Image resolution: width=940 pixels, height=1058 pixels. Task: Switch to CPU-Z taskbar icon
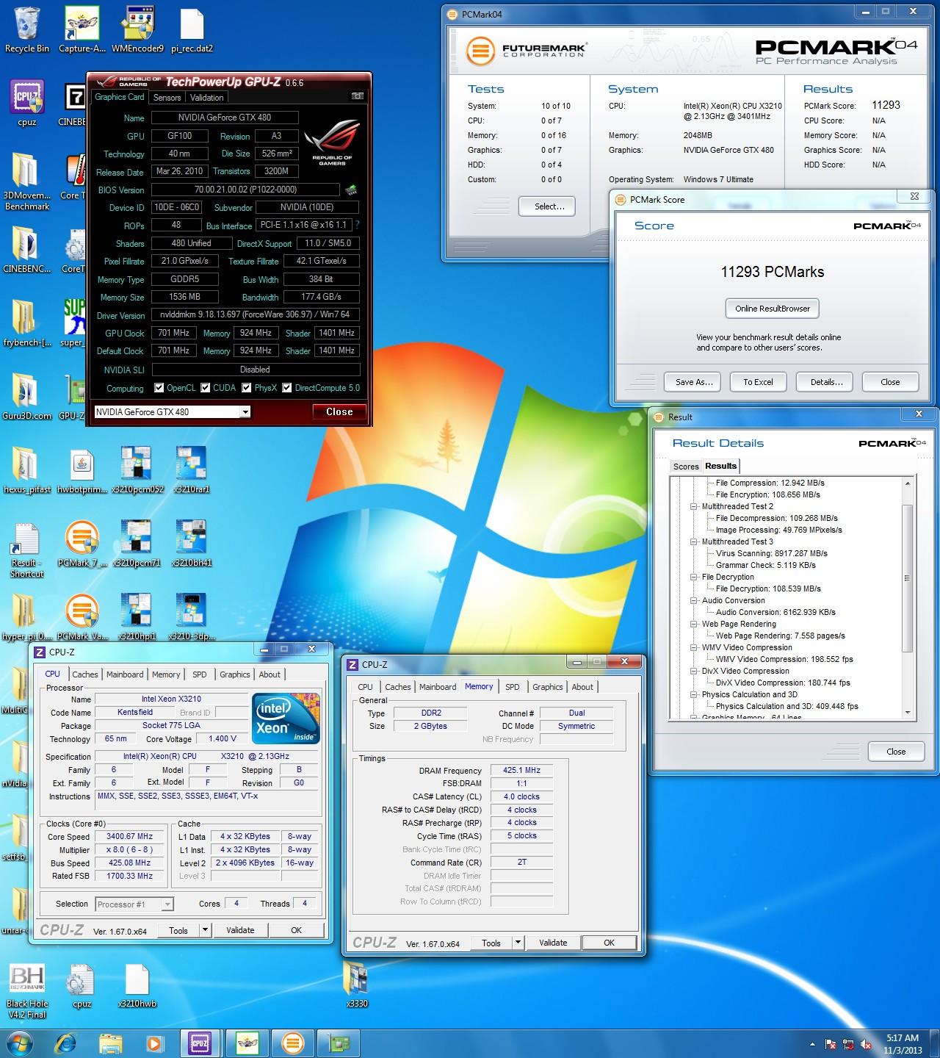pyautogui.click(x=199, y=1043)
